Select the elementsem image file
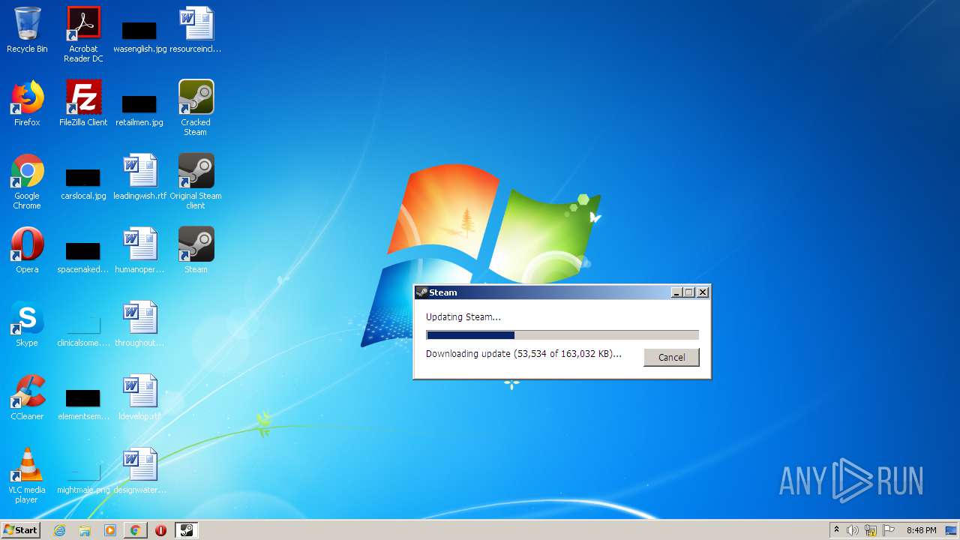This screenshot has height=540, width=960. (x=83, y=405)
